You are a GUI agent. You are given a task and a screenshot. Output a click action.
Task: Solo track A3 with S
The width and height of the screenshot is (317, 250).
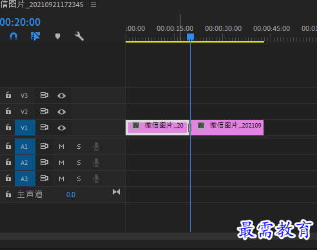[79, 178]
